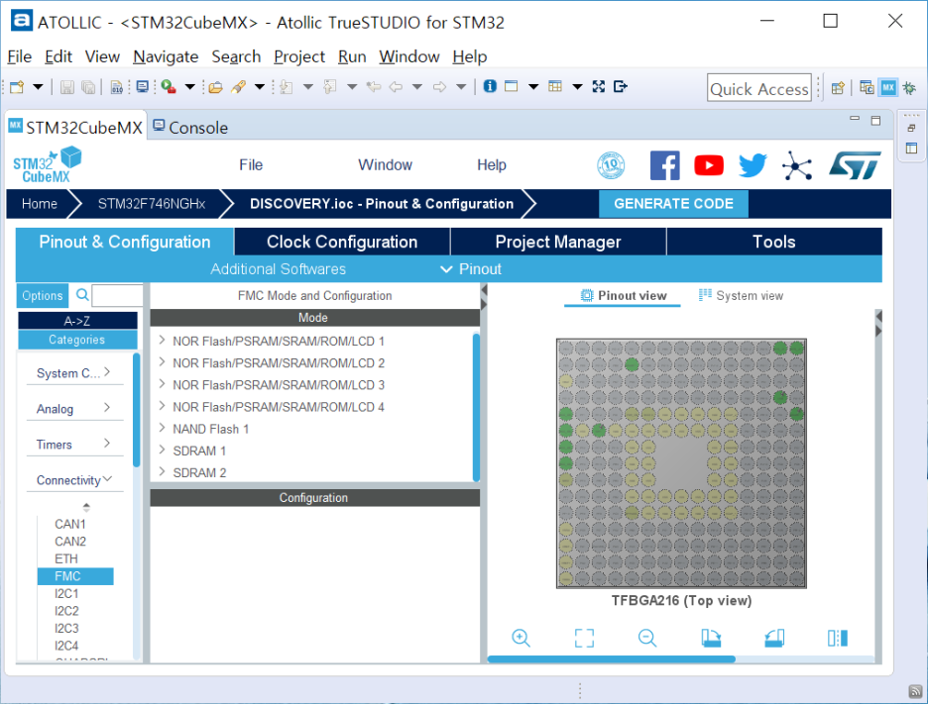Zoom out of the pinout view
The width and height of the screenshot is (928, 704).
(x=647, y=638)
